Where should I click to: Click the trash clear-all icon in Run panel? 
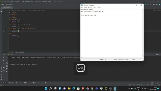click(7, 71)
